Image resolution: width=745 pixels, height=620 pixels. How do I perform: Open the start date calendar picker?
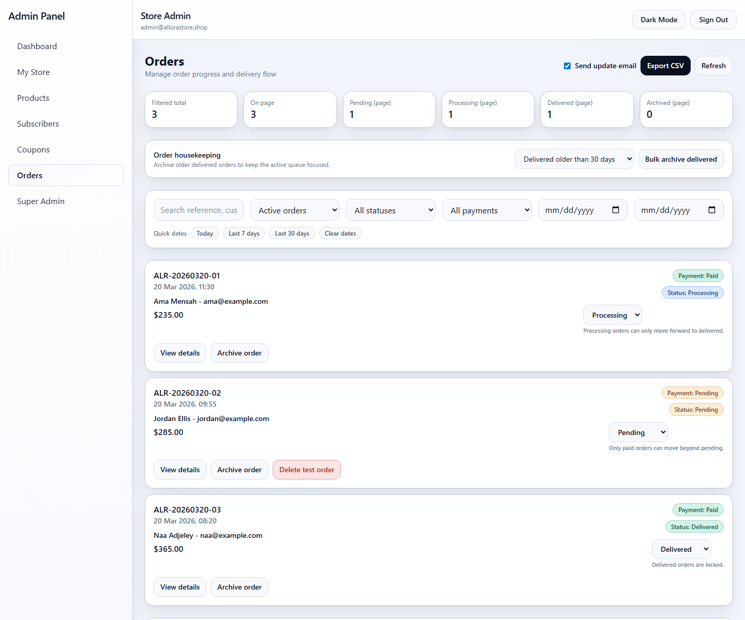tap(615, 210)
